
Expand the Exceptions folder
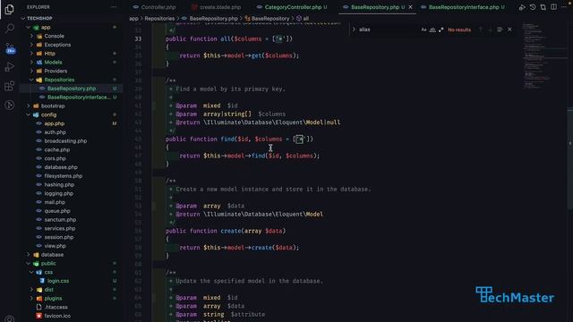point(31,45)
